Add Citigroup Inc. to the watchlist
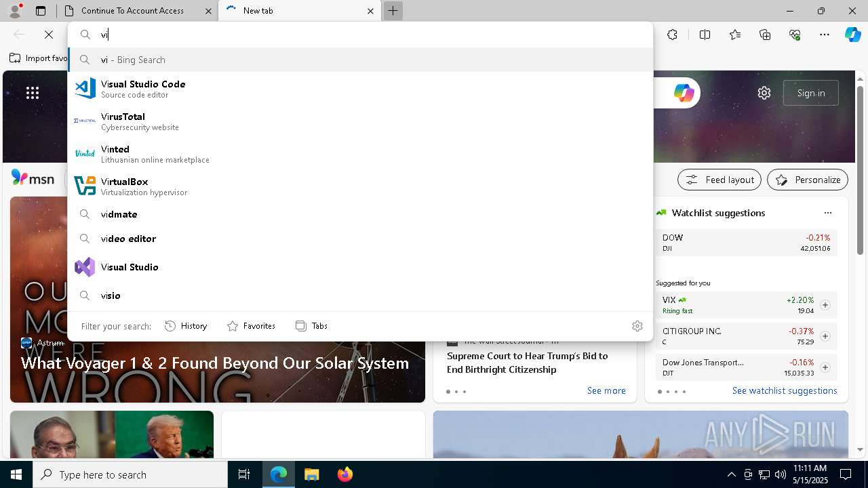The height and width of the screenshot is (488, 868). (x=825, y=336)
